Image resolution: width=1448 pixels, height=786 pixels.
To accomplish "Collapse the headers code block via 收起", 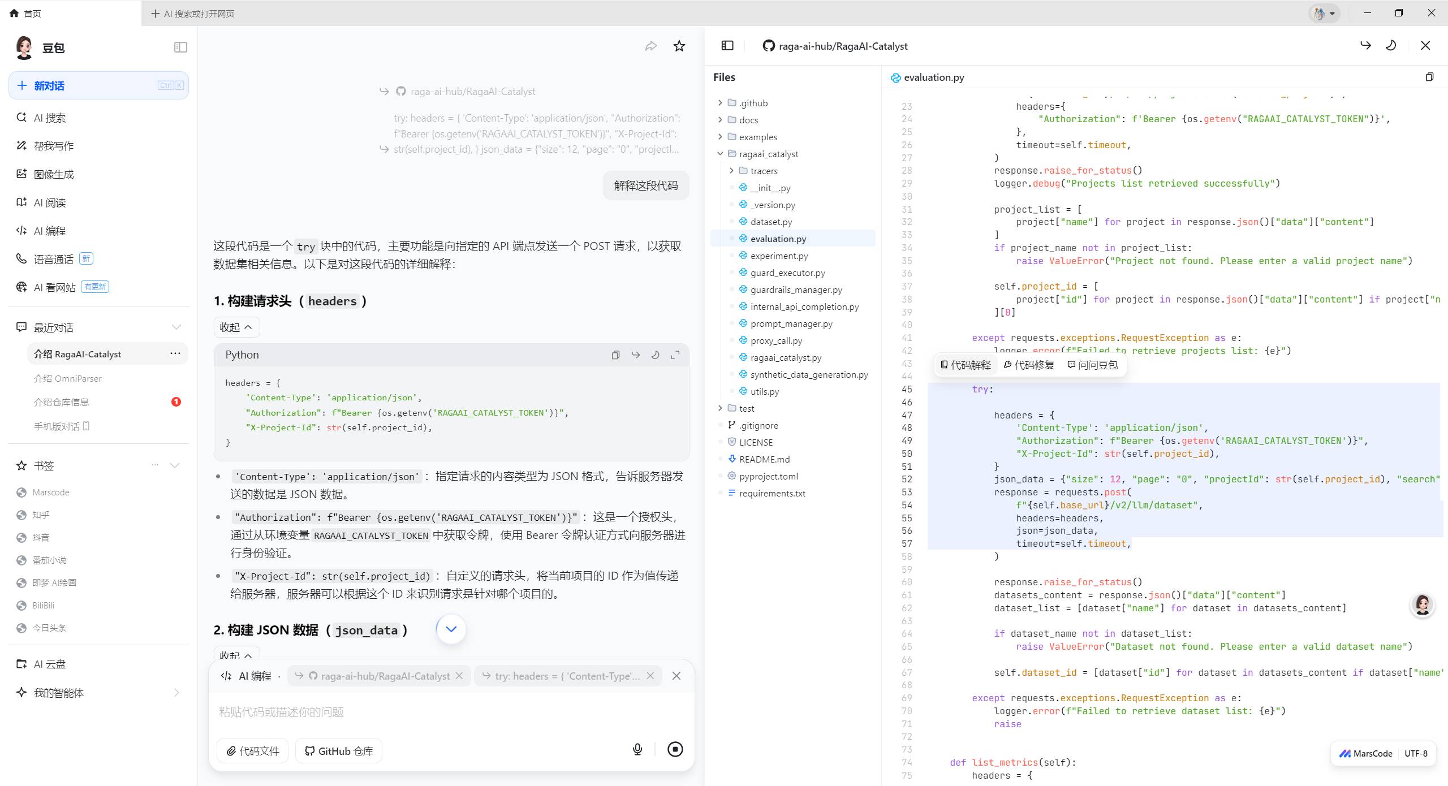I will (x=236, y=327).
